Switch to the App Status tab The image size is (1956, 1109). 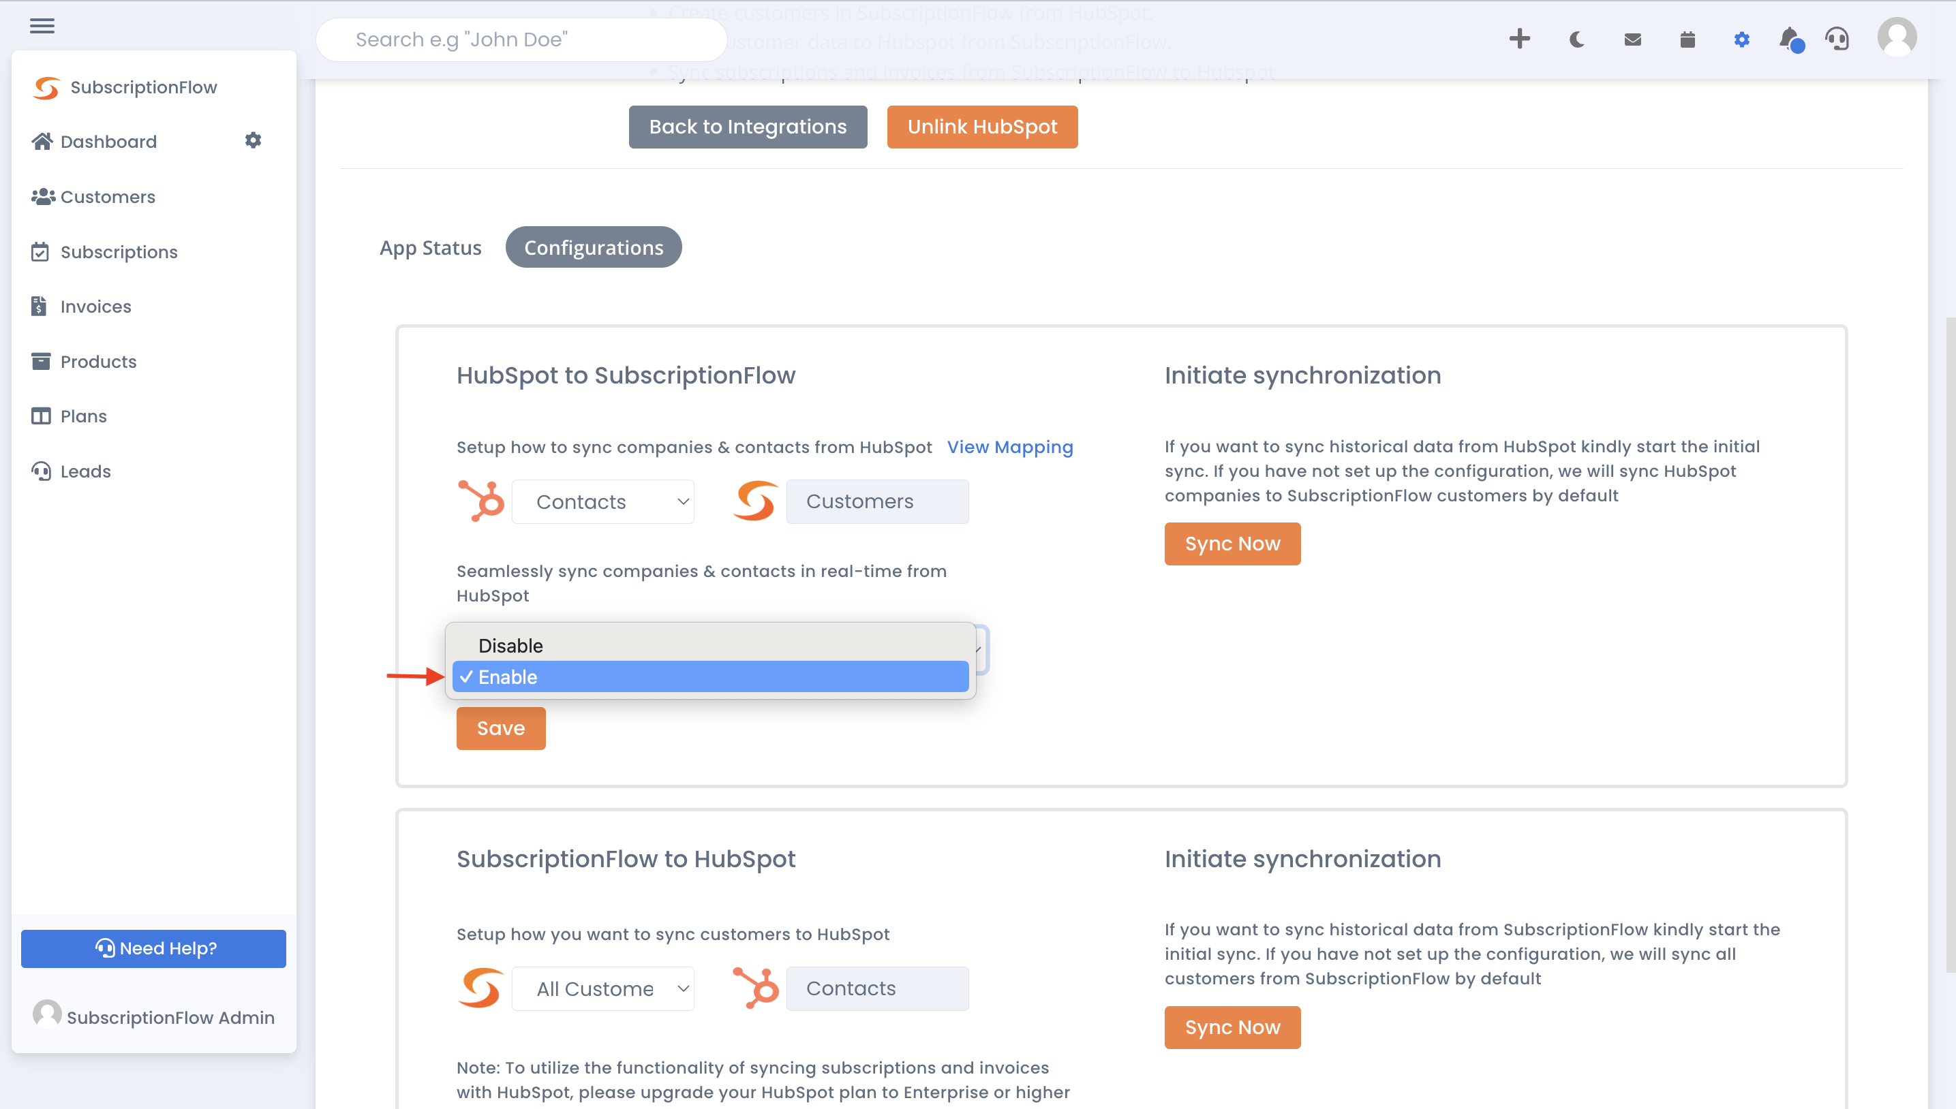coord(431,247)
